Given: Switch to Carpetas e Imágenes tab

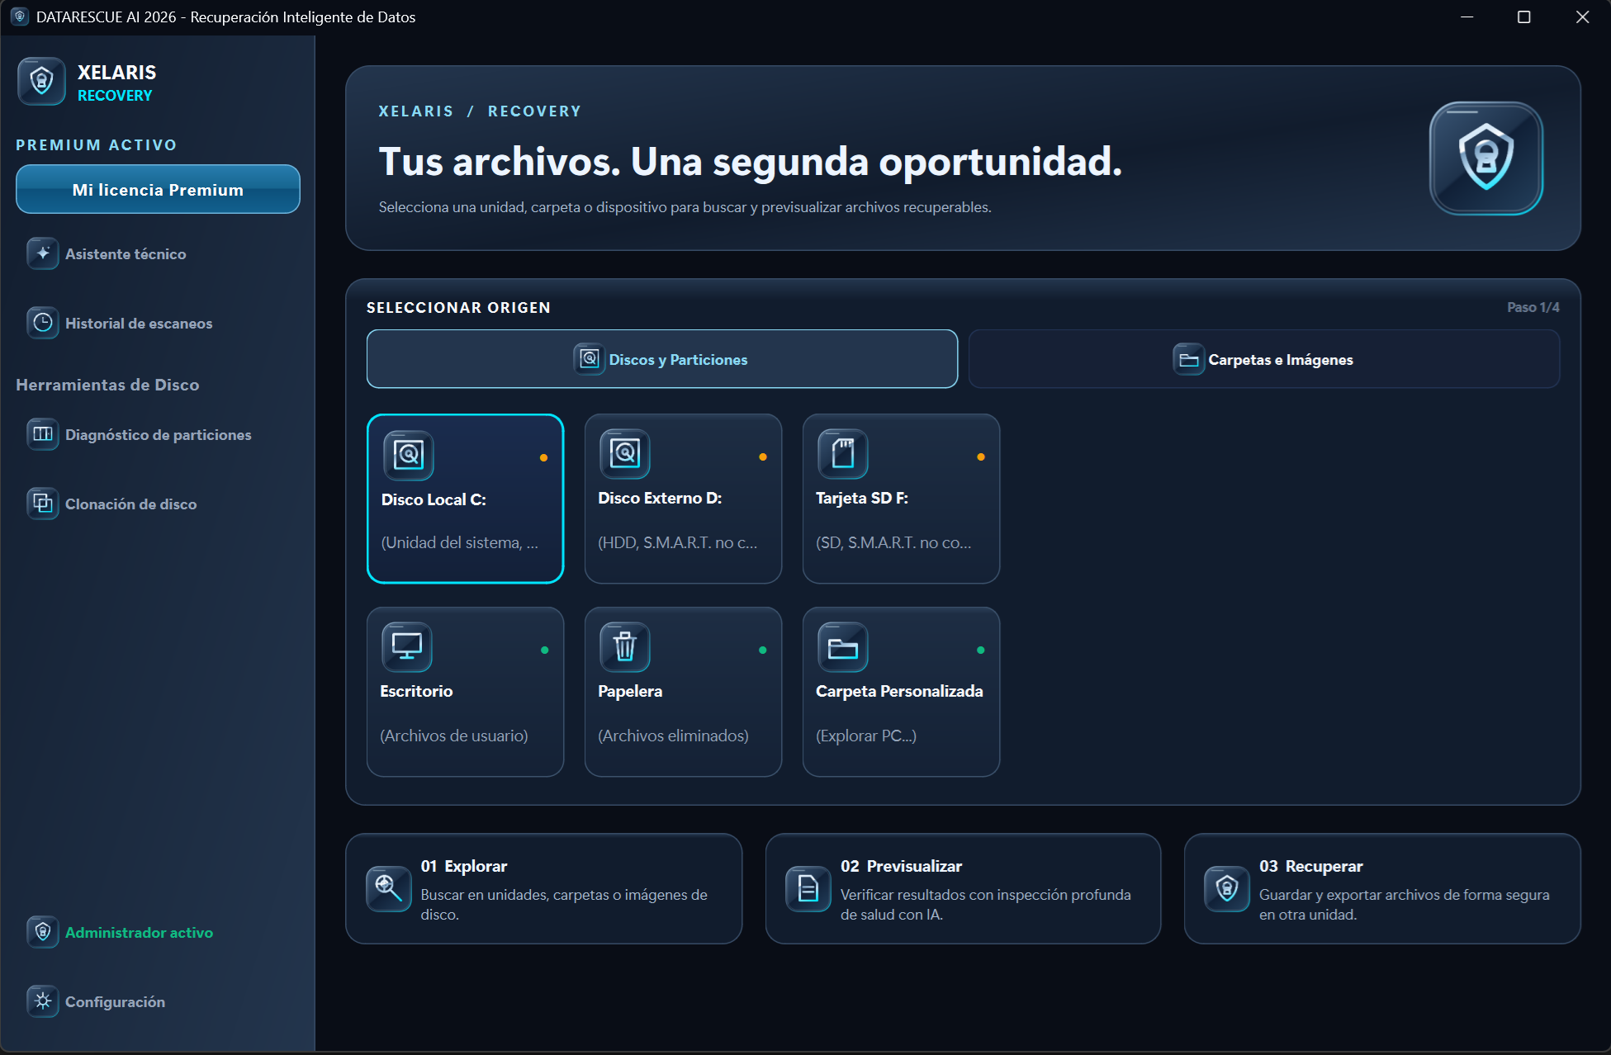Looking at the screenshot, I should point(1264,359).
